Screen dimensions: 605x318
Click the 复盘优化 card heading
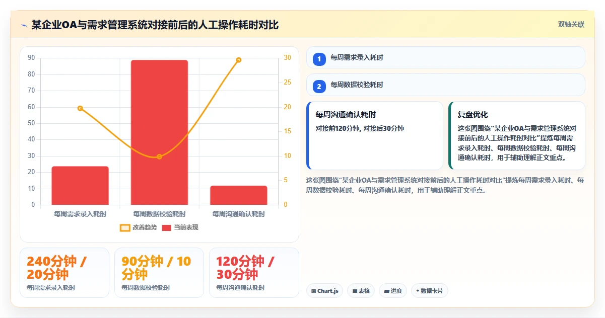[473, 115]
